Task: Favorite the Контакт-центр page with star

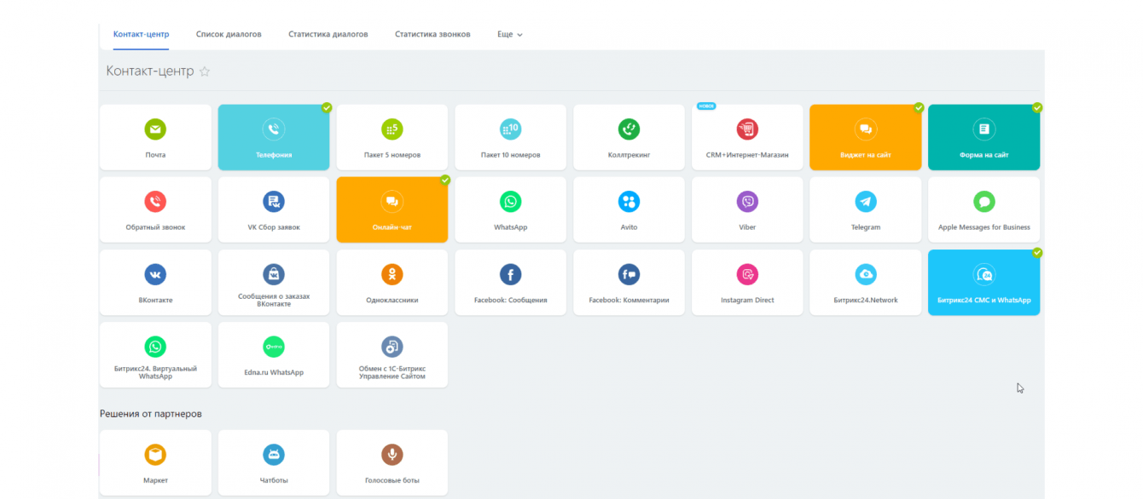Action: 205,72
